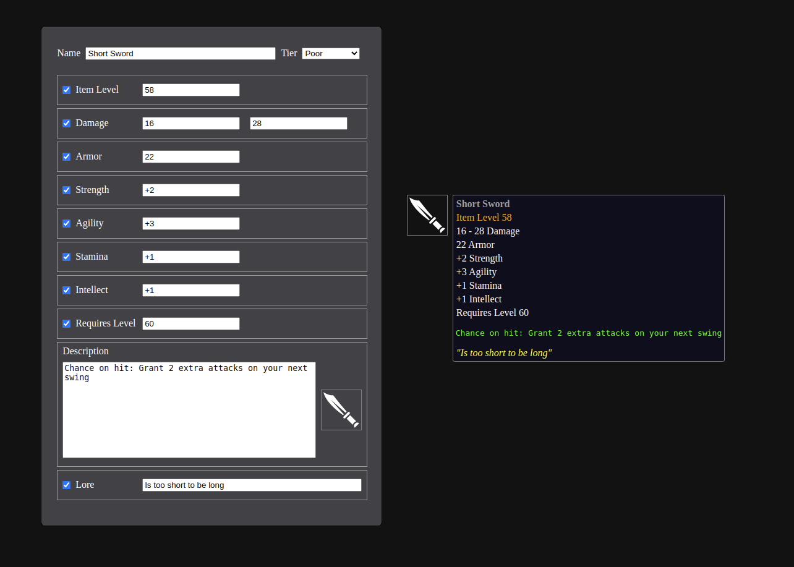Image resolution: width=794 pixels, height=567 pixels.
Task: Toggle the Stamina checkbox
Action: point(67,257)
